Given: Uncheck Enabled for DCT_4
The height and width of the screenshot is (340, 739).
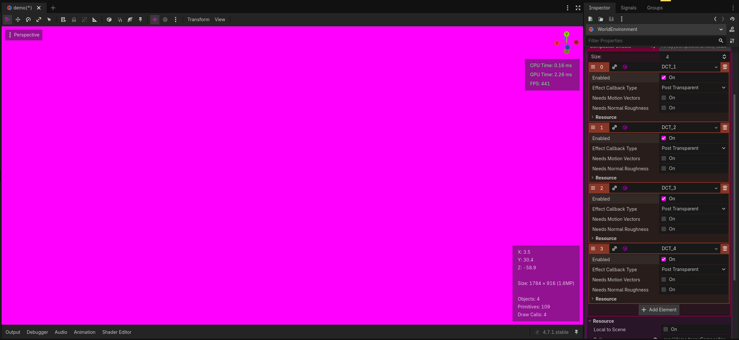Looking at the screenshot, I should (x=664, y=259).
